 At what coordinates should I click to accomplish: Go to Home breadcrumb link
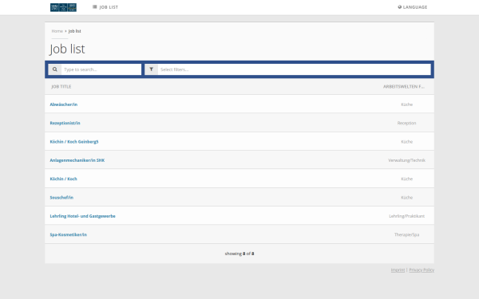coord(57,31)
